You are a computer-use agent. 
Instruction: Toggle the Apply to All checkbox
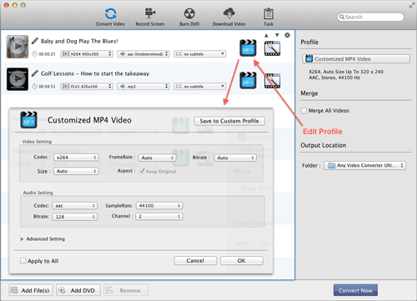(x=23, y=261)
